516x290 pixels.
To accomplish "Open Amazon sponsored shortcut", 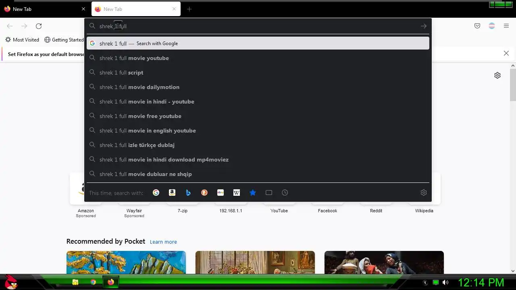I will (86, 211).
